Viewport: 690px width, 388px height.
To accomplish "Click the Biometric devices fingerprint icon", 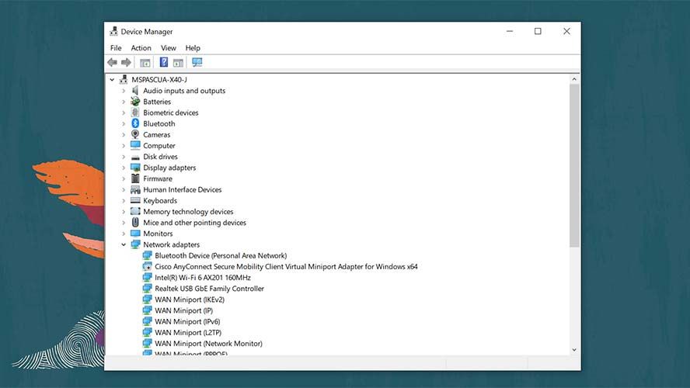I will 135,113.
